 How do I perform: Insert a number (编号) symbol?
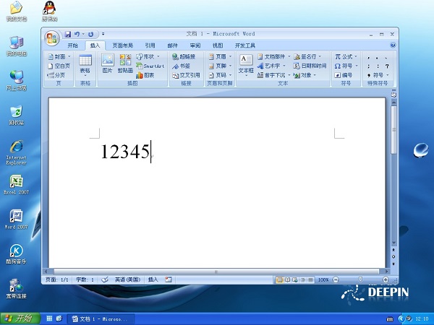pyautogui.click(x=343, y=75)
